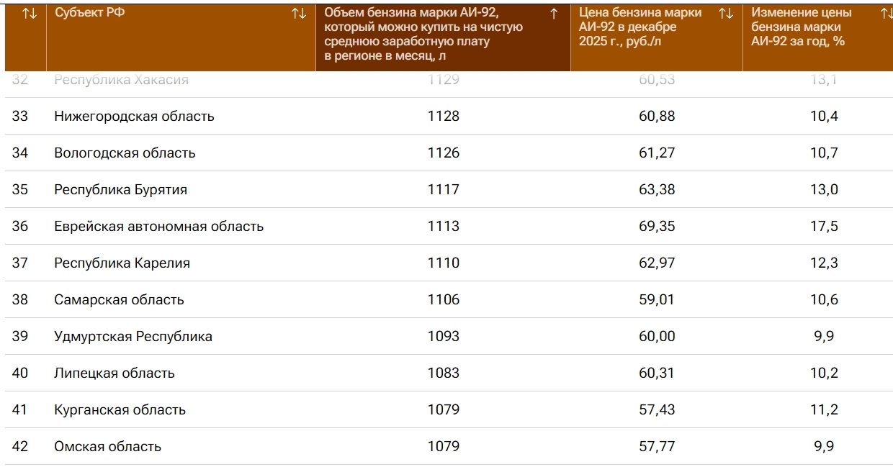The width and height of the screenshot is (893, 467).
Task: Click the Еврейская автономная область row
Action: point(158,227)
